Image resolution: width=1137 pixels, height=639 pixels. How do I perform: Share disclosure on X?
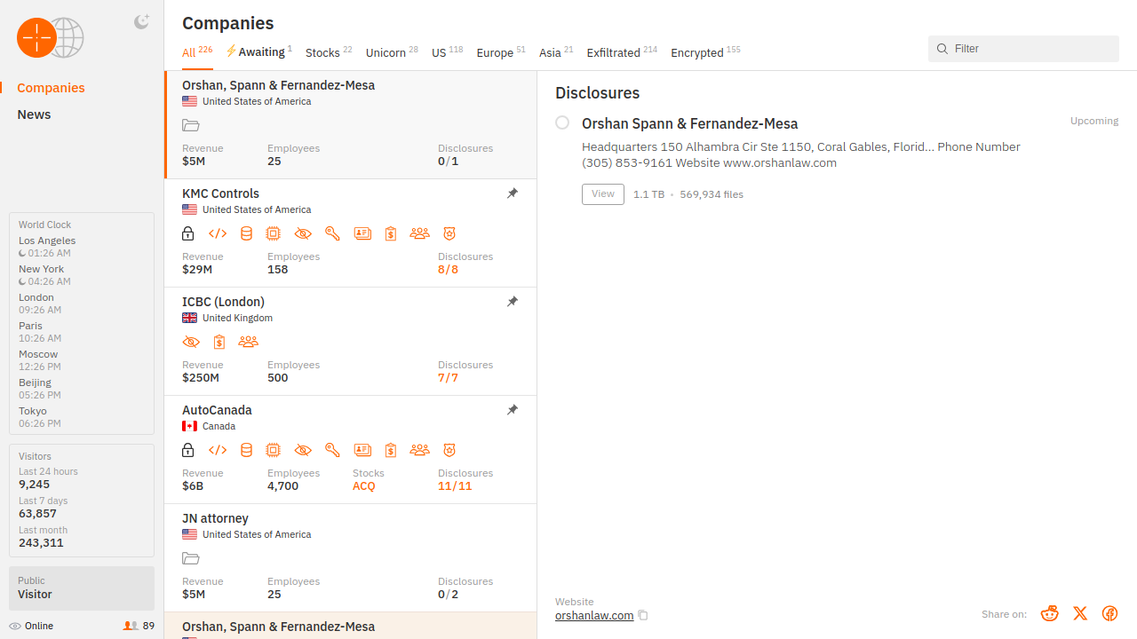(x=1080, y=613)
